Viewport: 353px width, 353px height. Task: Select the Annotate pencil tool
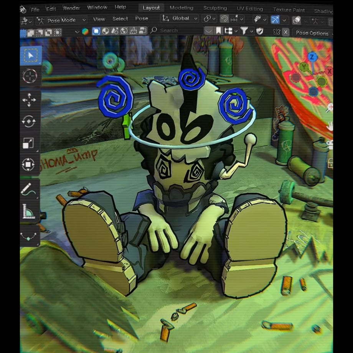coord(28,190)
